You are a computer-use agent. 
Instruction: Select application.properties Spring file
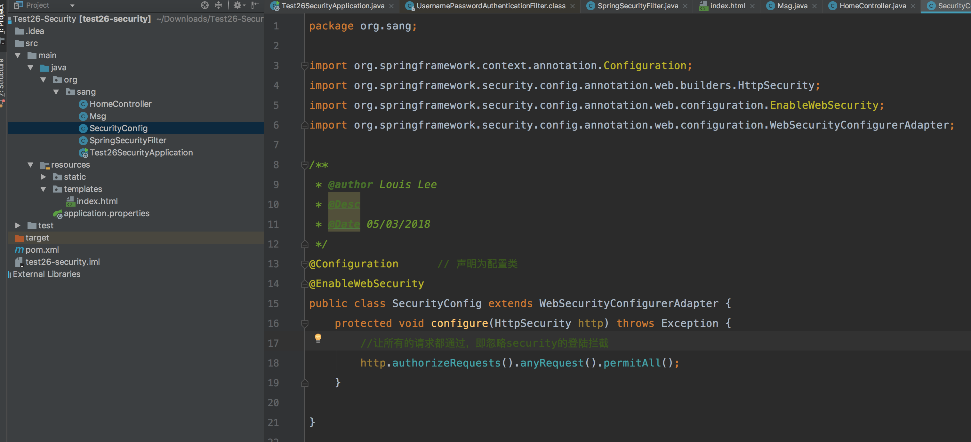106,213
